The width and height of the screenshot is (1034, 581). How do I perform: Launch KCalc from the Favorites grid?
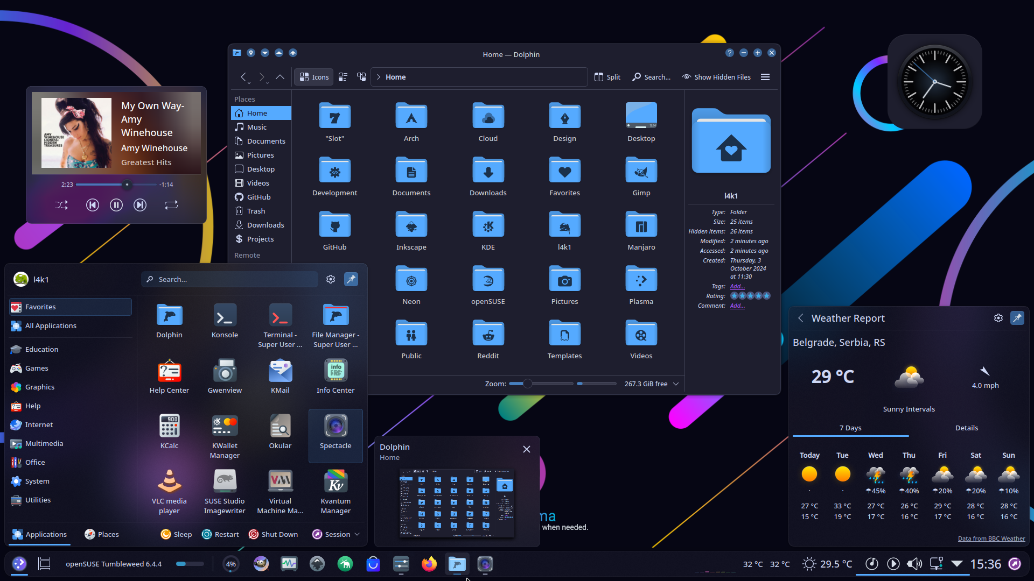[169, 432]
